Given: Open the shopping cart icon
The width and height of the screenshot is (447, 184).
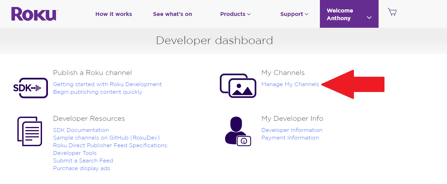Looking at the screenshot, I should (x=392, y=12).
